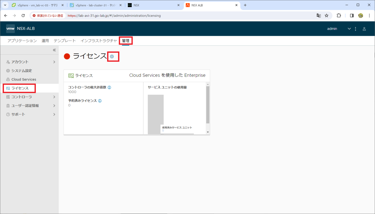This screenshot has height=214, width=375.
Task: Toggle the browser side panel icon
Action: pyautogui.click(x=352, y=15)
